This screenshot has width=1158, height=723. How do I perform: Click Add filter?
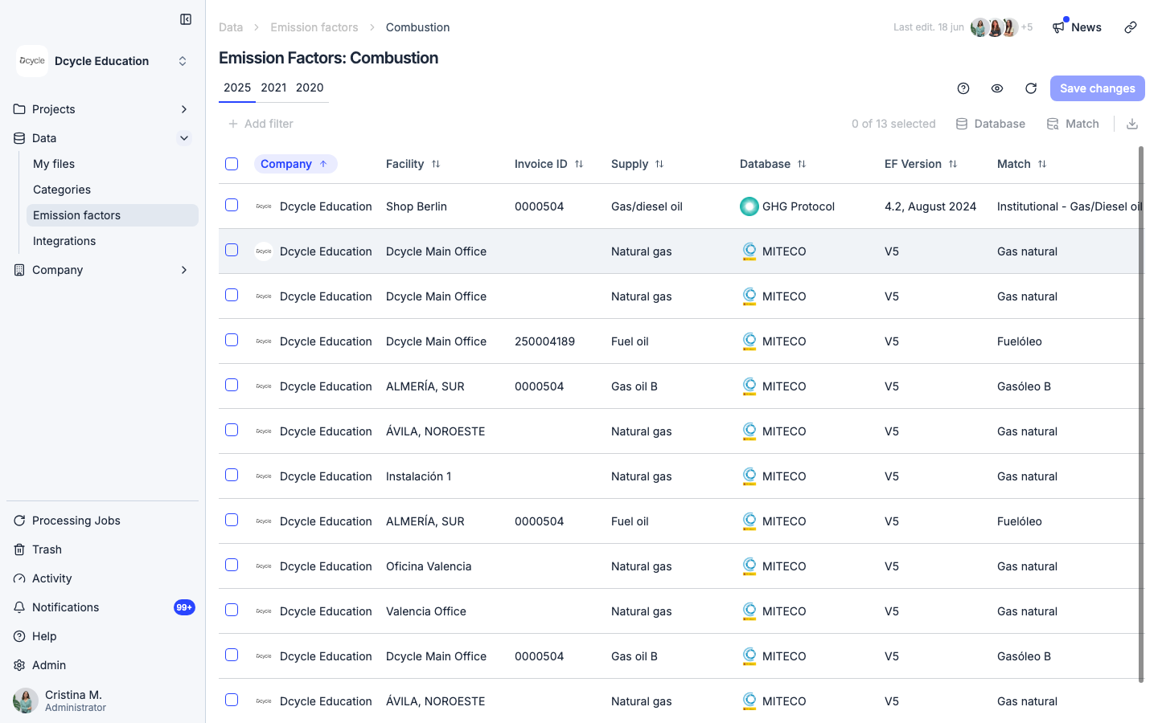[x=261, y=124]
